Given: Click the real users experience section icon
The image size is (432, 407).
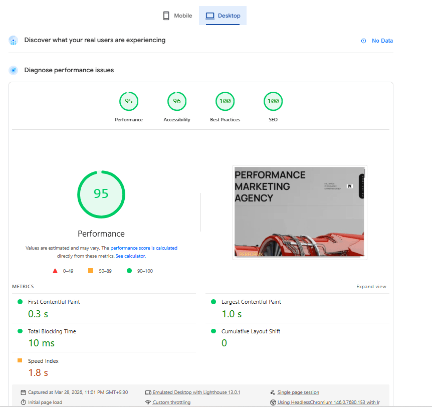Looking at the screenshot, I should 13,40.
